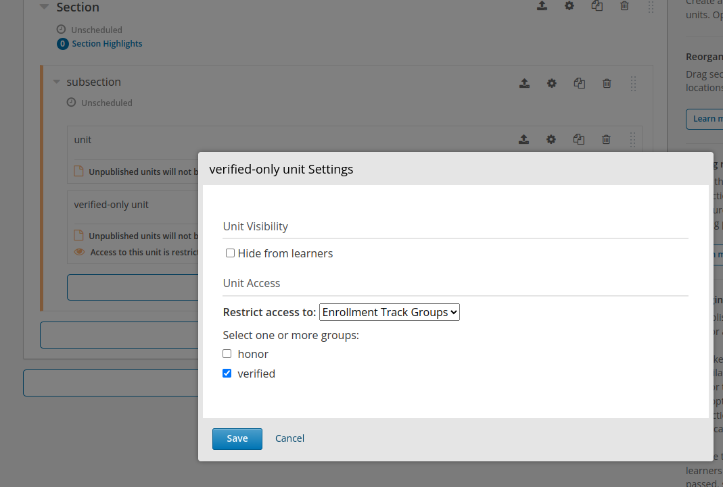Collapse the subsection disclosure triangle
Viewport: 723px width, 487px height.
[x=57, y=82]
